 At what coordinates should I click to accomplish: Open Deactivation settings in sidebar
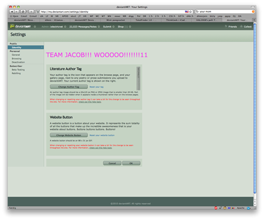pyautogui.click(x=18, y=62)
